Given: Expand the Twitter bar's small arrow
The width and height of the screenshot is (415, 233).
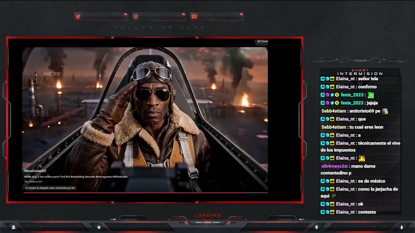Looking at the screenshot, I should 125,14.
